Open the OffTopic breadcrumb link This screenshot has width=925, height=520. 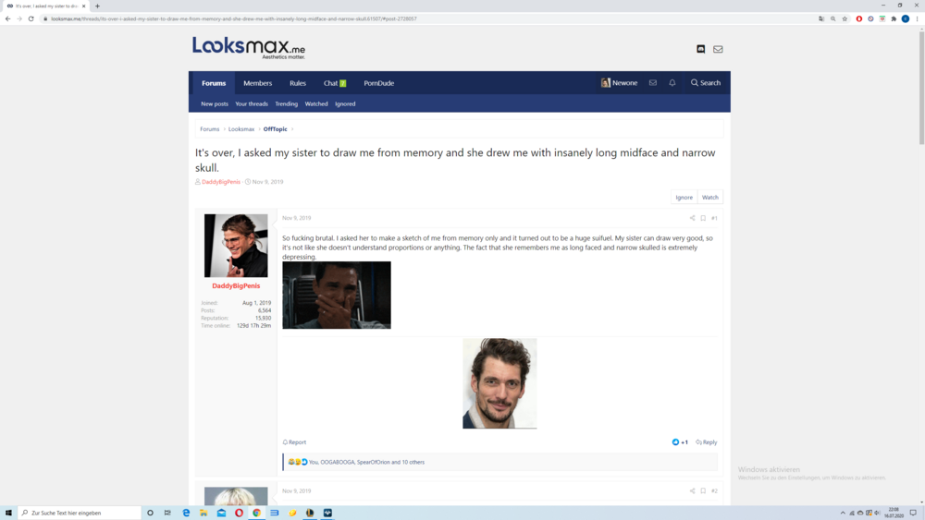(275, 129)
